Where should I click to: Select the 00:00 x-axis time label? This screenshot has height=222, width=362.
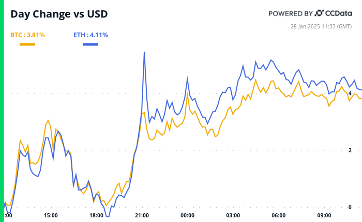click(187, 215)
